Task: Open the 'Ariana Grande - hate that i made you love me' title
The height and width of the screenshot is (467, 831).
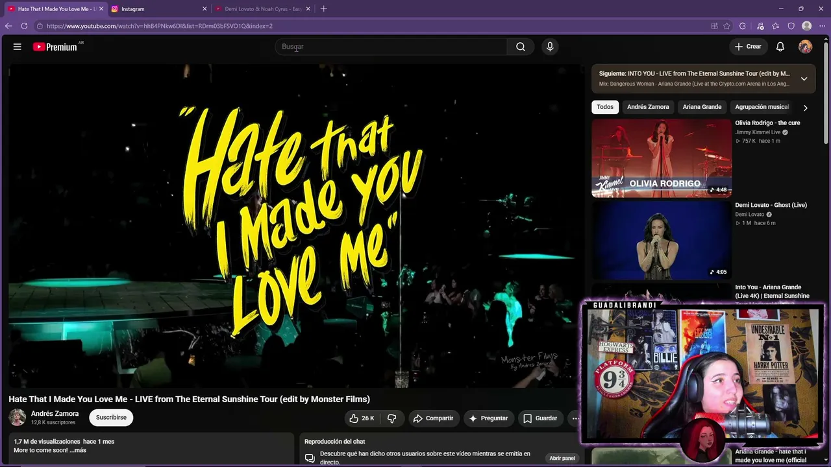Action: coord(771,456)
